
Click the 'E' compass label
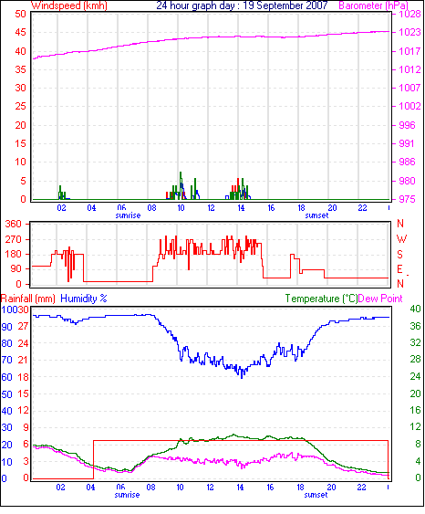[x=399, y=269]
